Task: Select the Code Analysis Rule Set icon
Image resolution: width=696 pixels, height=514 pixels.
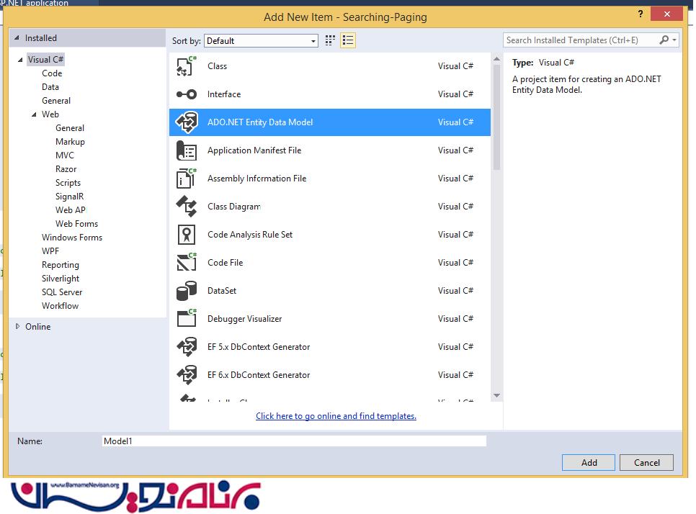Action: [187, 235]
